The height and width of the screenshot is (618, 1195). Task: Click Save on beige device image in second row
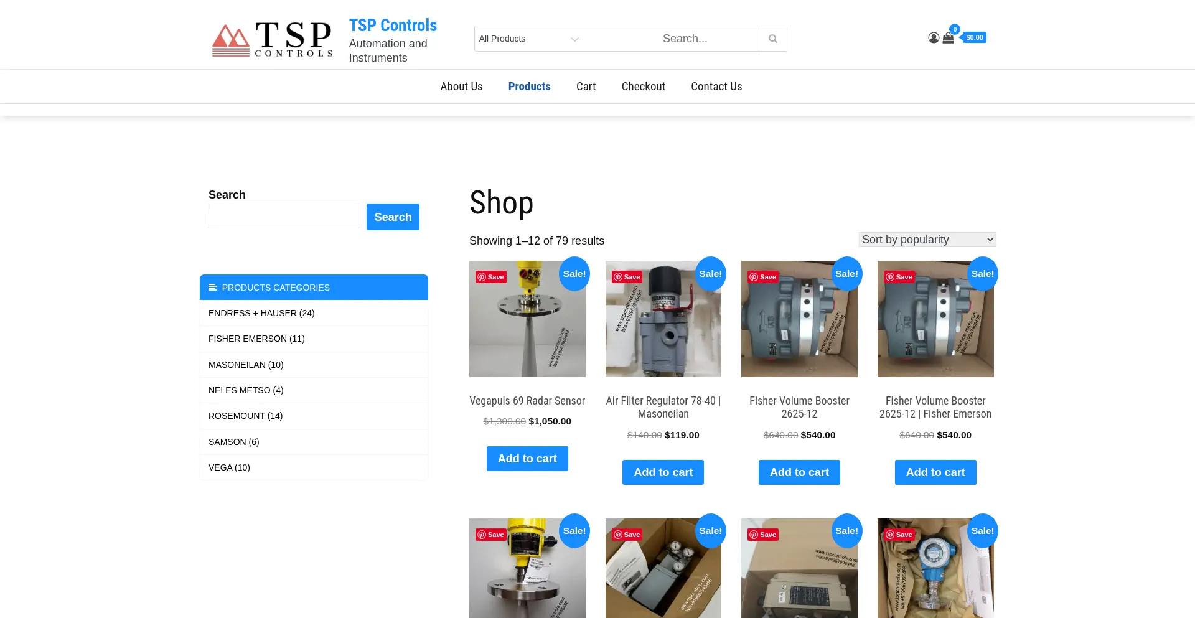(763, 535)
